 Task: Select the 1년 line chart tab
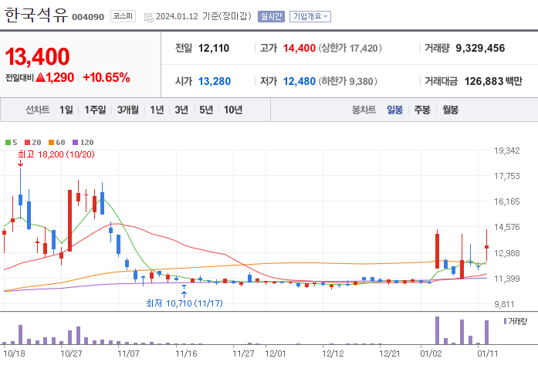pyautogui.click(x=157, y=110)
